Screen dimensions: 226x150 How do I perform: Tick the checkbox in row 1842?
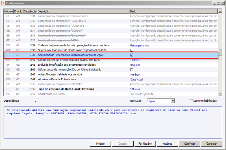click(132, 70)
